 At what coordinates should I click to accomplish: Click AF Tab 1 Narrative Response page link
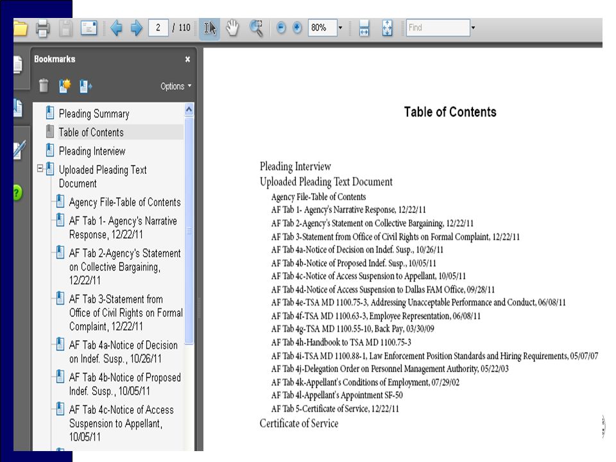pyautogui.click(x=348, y=210)
